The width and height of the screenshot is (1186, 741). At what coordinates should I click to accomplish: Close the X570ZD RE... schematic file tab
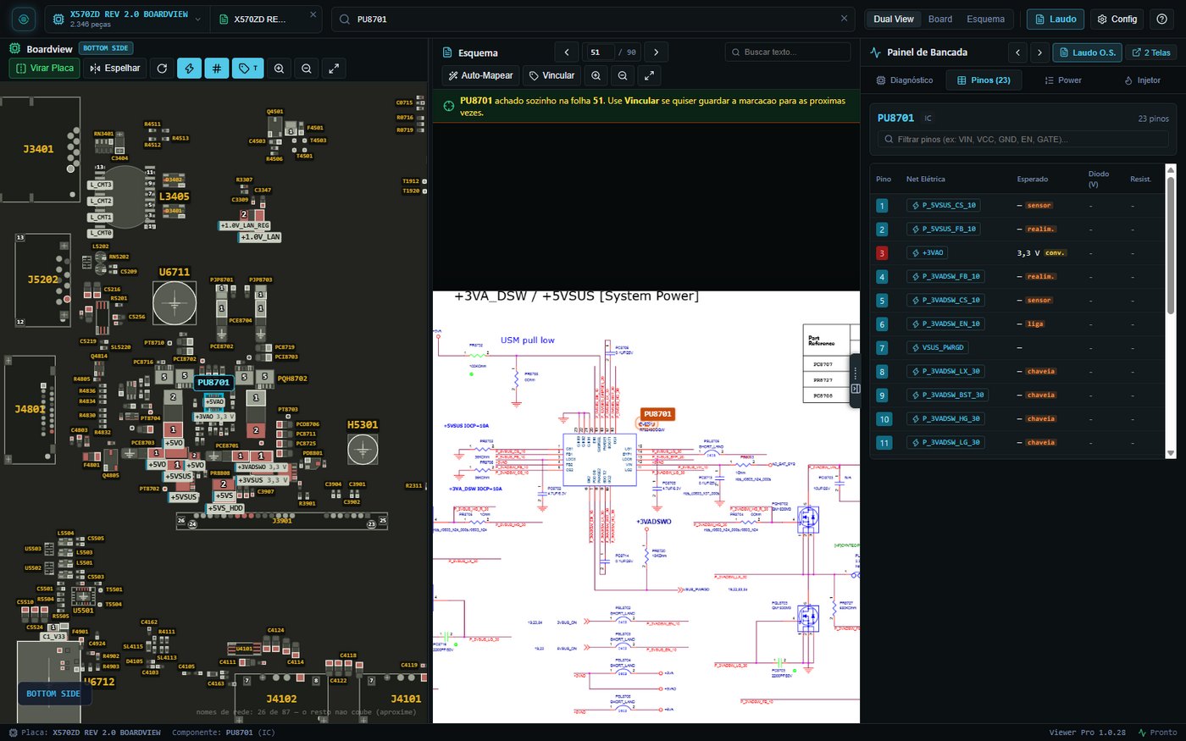(313, 15)
